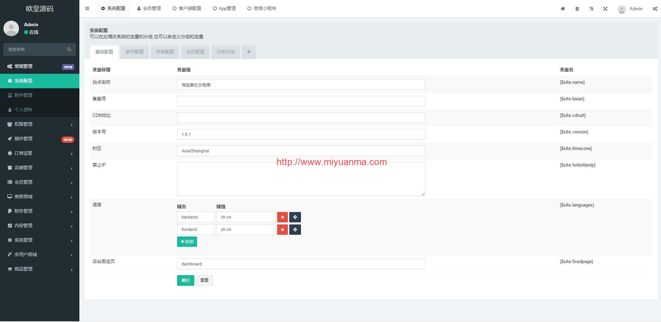
Task: Open 附件管理 in the sidebar
Action: tap(40, 95)
